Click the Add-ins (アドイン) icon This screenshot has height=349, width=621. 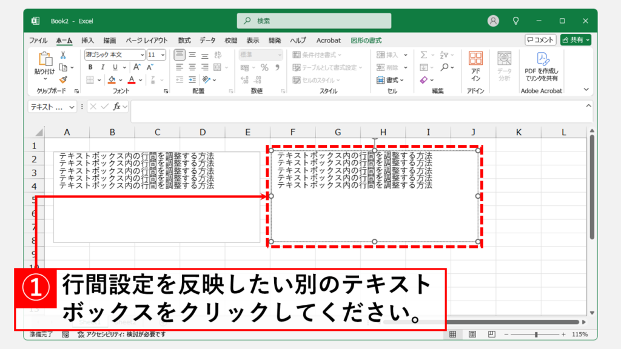(475, 66)
